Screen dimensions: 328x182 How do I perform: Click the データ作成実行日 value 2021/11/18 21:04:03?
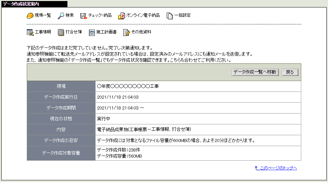[x=118, y=97]
